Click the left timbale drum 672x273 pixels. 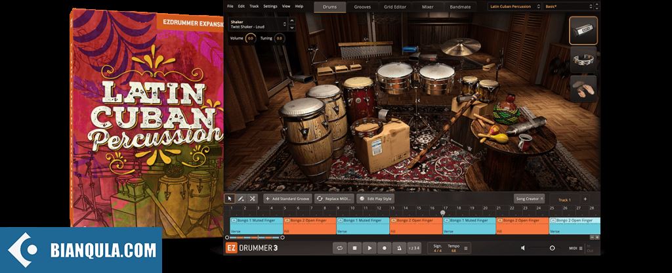(x=394, y=78)
